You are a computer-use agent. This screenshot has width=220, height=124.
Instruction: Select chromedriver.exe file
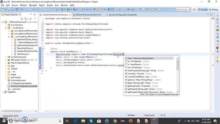(x=18, y=80)
